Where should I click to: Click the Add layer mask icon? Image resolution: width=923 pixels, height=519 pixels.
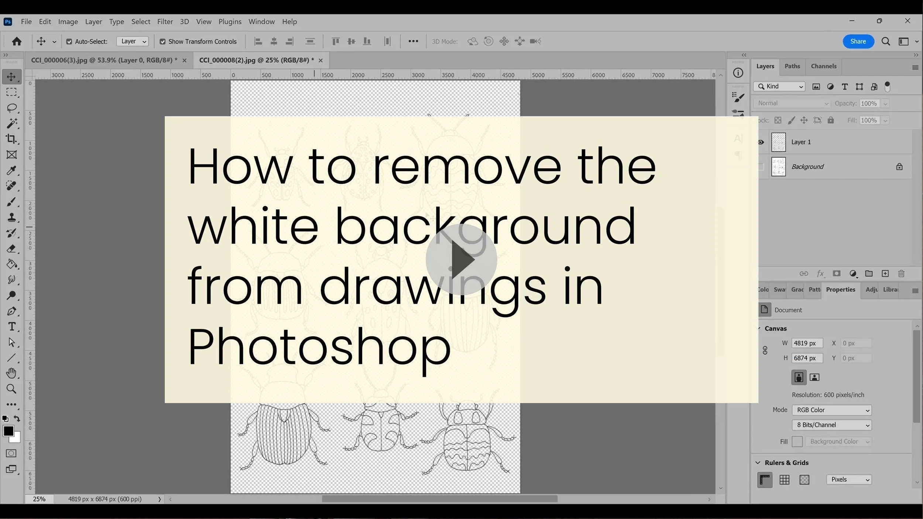coord(836,274)
